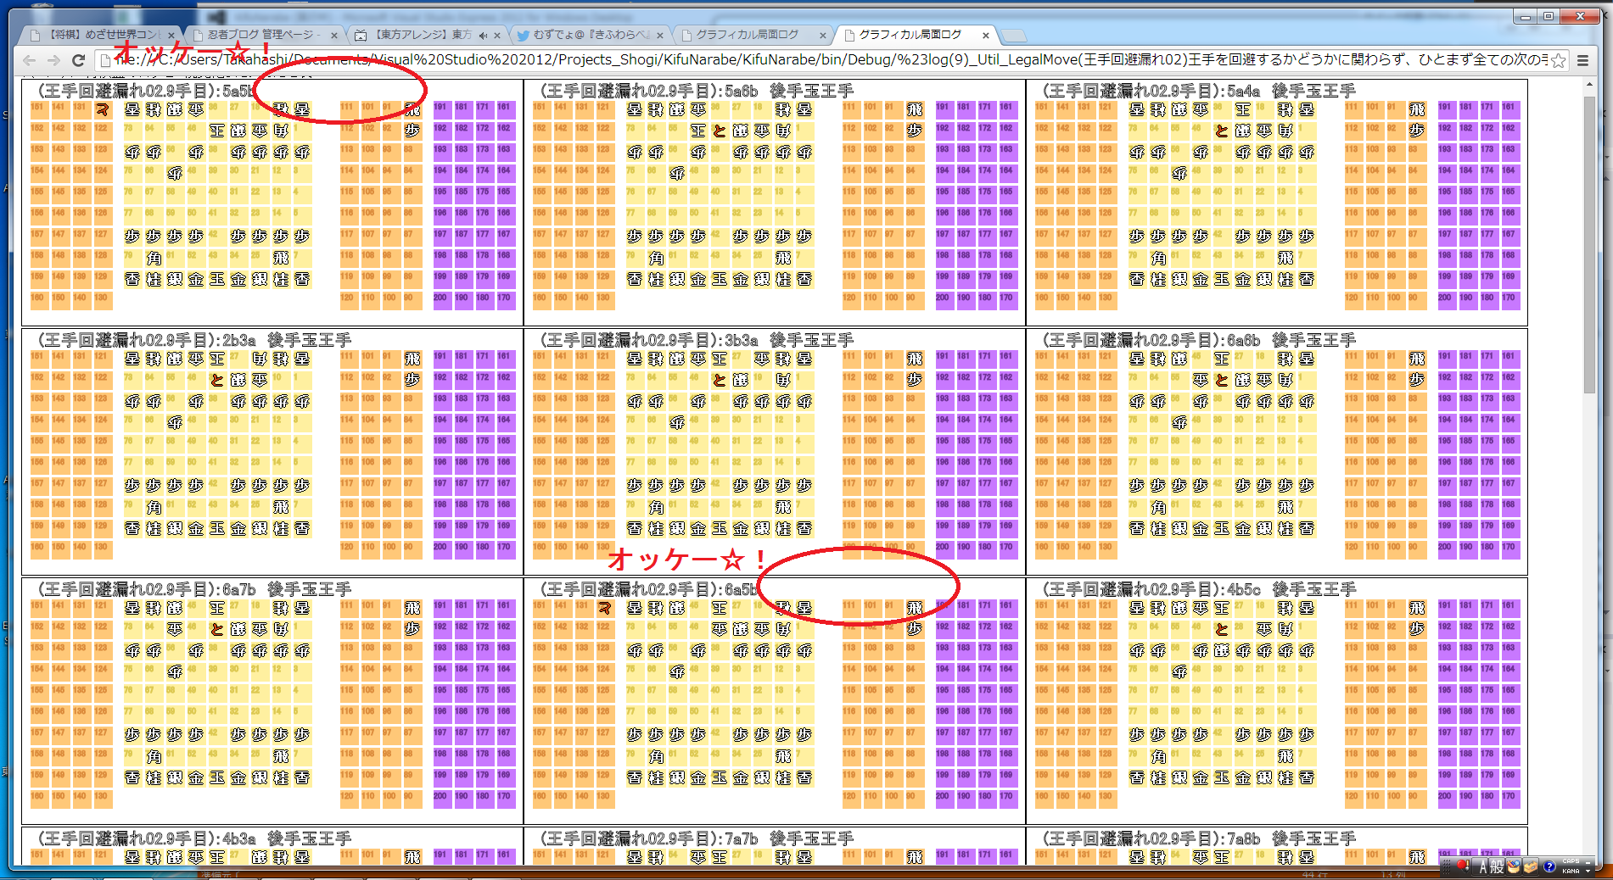The image size is (1613, 880).
Task: Close the 【東方アレンジ】 tab
Action: click(497, 35)
